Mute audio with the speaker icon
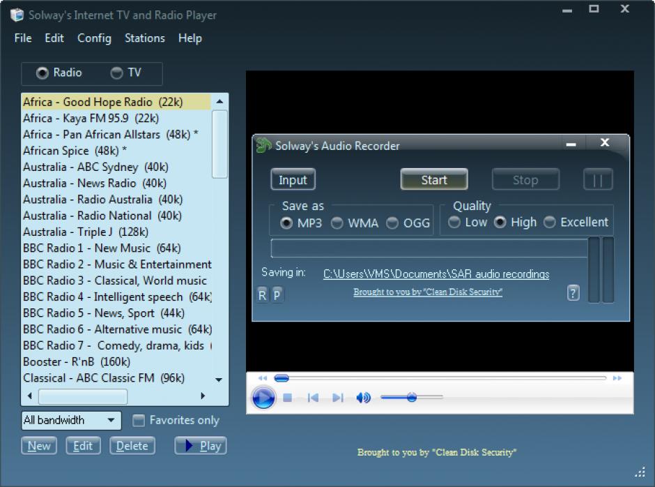The image size is (655, 487). click(363, 398)
